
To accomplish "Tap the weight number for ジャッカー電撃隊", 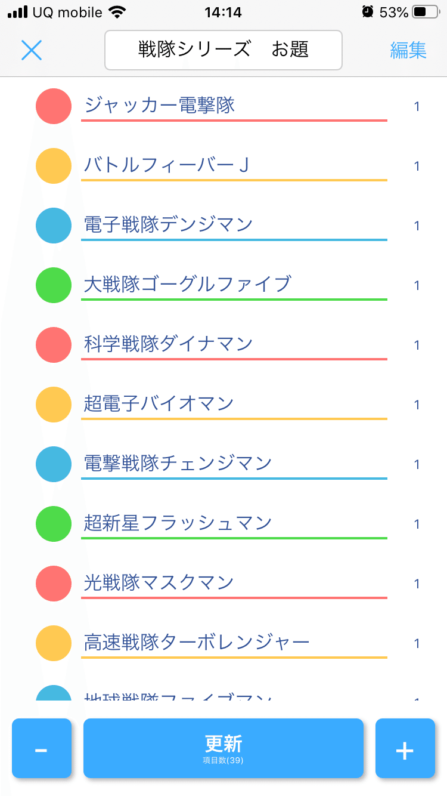I will point(417,107).
